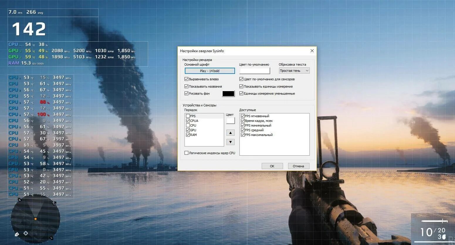Click the 2088 Mhz GPU clock value
This screenshot has height=245, width=455.
(61, 51)
